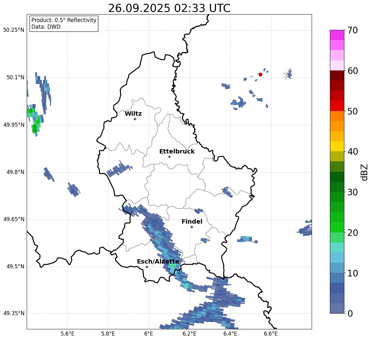
Task: Click the 'Esch/Alzette' label
Action: 158,261
